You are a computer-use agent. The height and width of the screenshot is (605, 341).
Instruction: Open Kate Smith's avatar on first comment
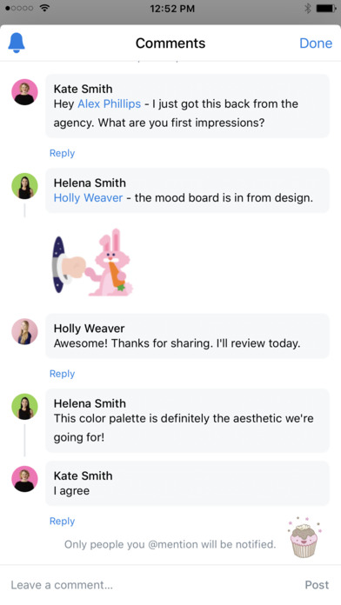pyautogui.click(x=24, y=92)
